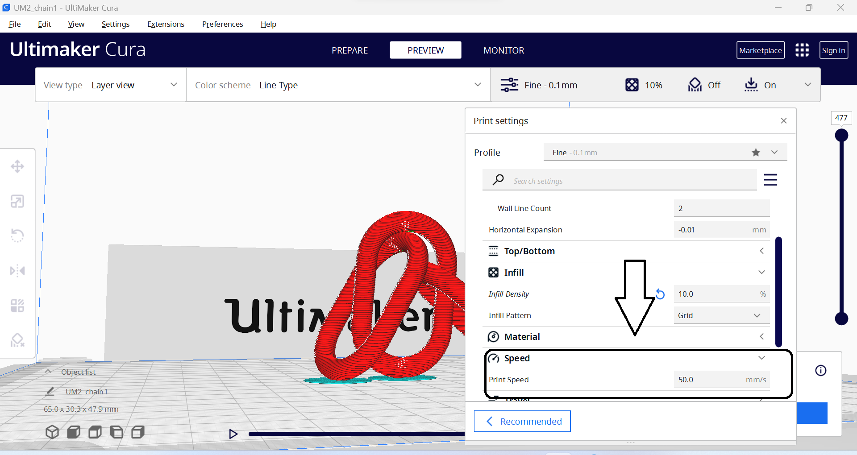Open the Settings menu
Viewport: 857px width, 455px height.
click(x=115, y=24)
